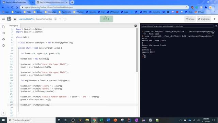Image resolution: width=218 pixels, height=123 pixels.
Task: Show hidden system tray icons
Action: coord(181,120)
